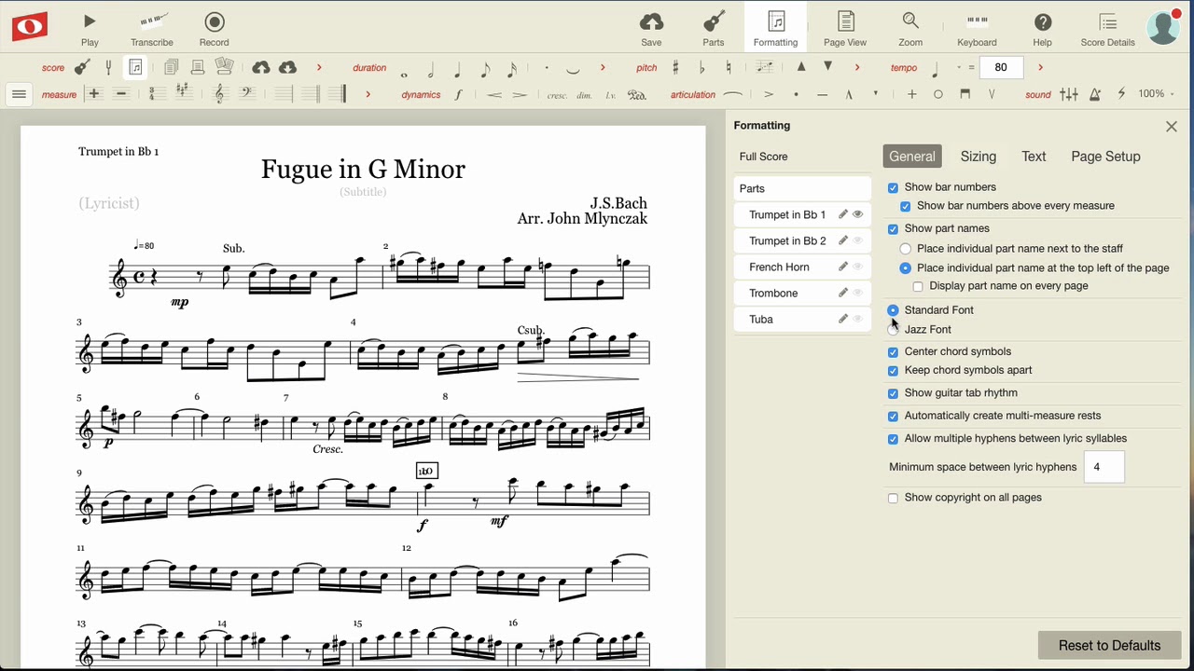Open the Help menu

click(x=1043, y=27)
